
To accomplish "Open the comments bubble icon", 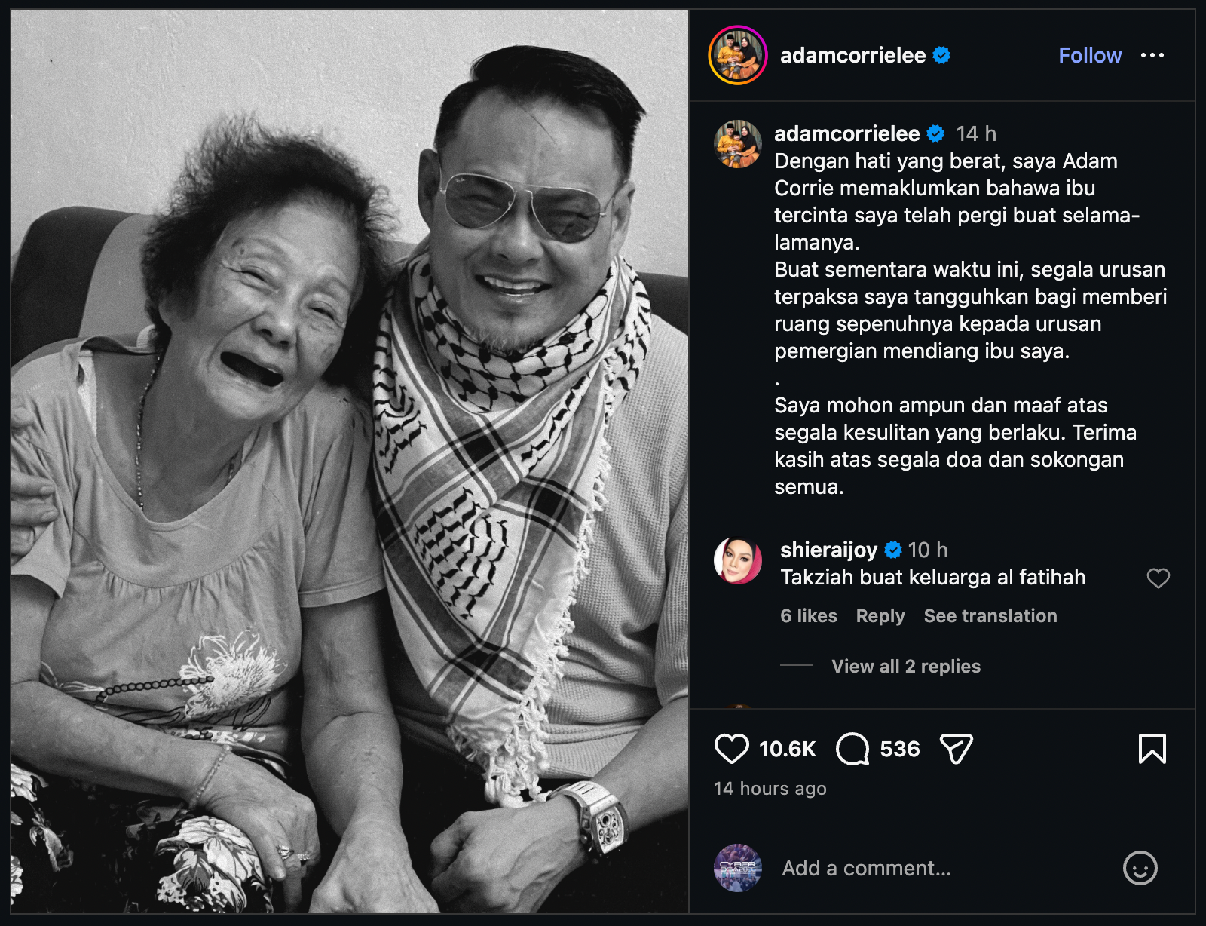I will 852,748.
